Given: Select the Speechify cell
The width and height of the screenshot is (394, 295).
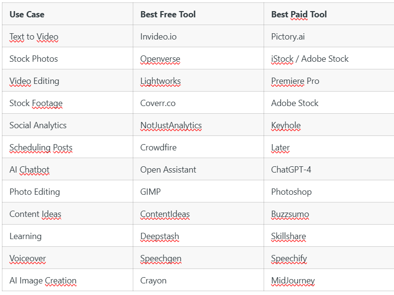Looking at the screenshot, I should click(329, 258).
